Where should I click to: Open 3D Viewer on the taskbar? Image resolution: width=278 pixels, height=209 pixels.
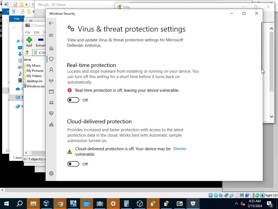tap(140, 204)
